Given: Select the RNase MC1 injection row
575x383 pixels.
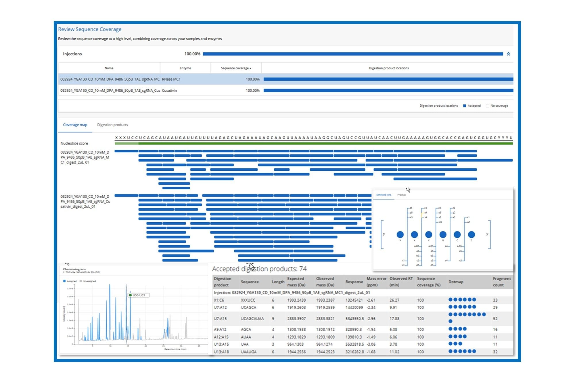Looking at the screenshot, I should point(171,79).
